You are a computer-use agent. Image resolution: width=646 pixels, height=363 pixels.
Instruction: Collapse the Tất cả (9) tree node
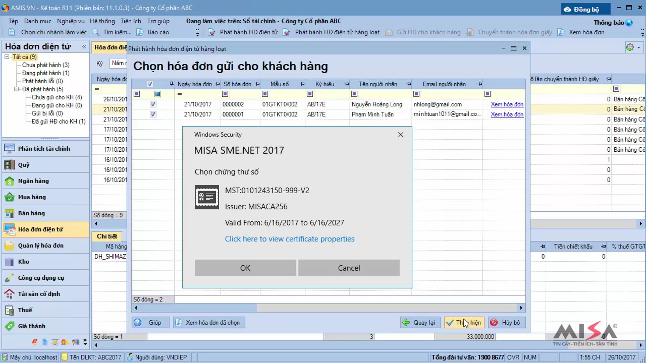coord(7,57)
